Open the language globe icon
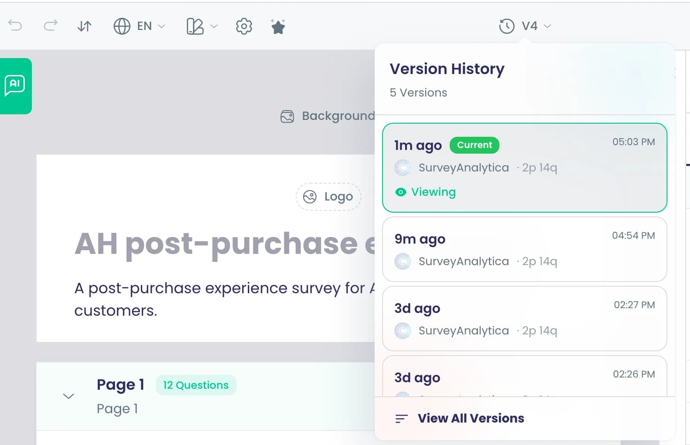Viewport: 690px width, 445px height. pos(122,26)
